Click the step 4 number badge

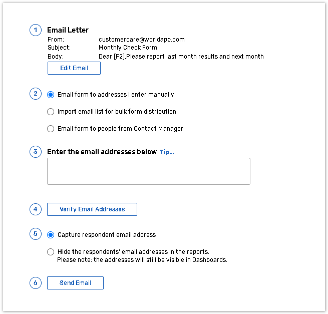pos(35,209)
